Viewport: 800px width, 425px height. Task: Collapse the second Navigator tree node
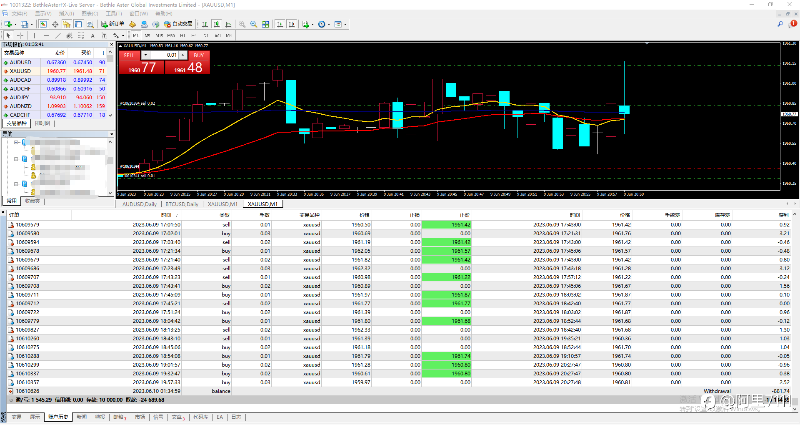[16, 159]
